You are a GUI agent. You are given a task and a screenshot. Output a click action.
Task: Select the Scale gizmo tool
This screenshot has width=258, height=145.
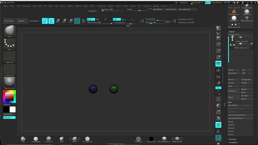(x=64, y=21)
